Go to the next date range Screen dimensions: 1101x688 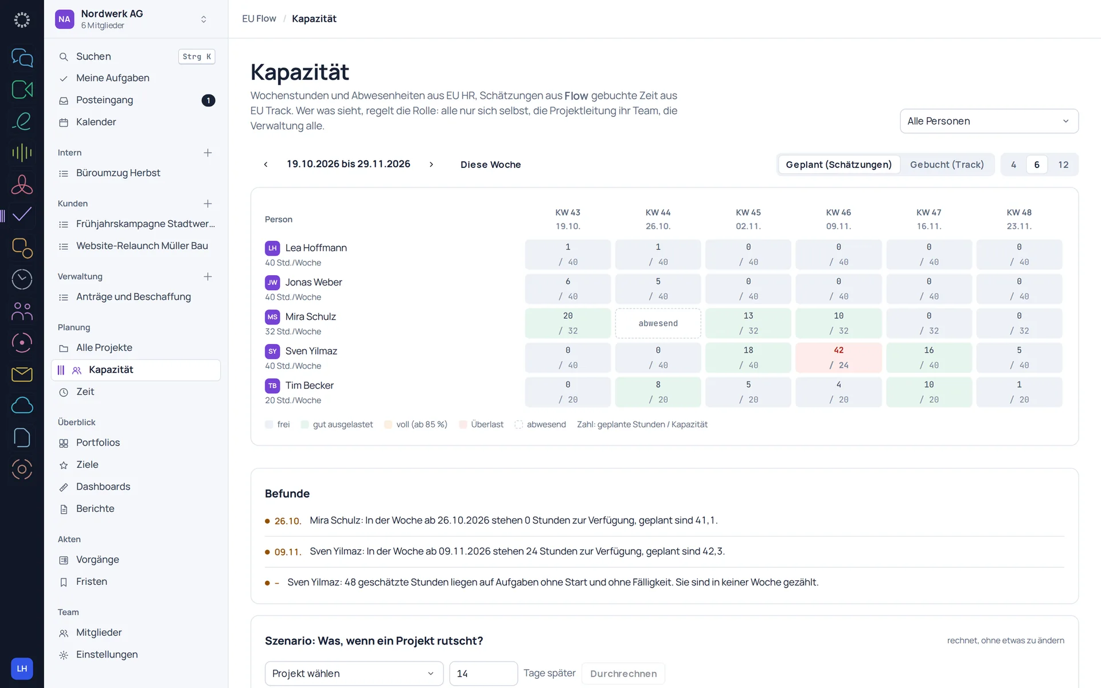click(x=431, y=165)
